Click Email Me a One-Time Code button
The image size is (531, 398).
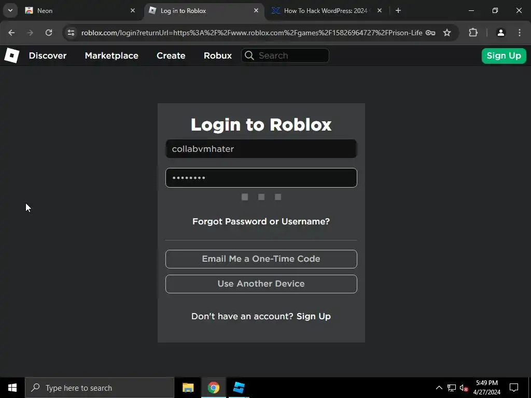pos(261,259)
